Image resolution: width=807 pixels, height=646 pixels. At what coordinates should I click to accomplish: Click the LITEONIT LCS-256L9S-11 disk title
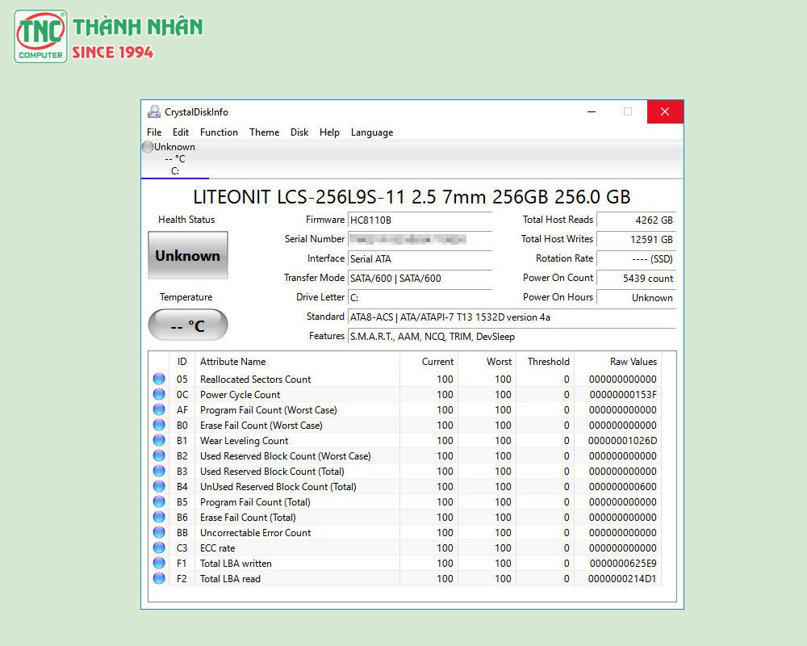412,197
